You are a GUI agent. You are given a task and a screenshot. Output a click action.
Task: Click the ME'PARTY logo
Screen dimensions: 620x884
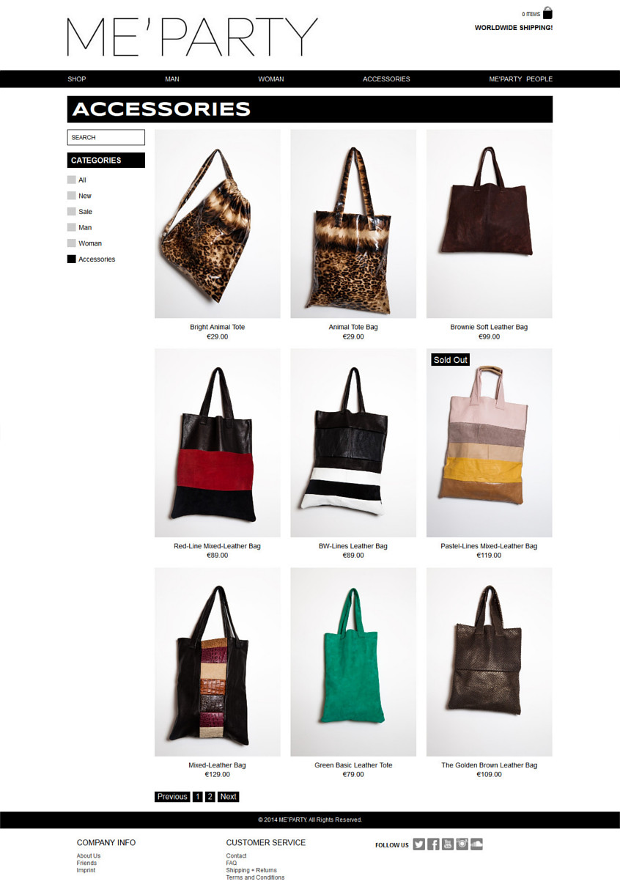pos(193,37)
